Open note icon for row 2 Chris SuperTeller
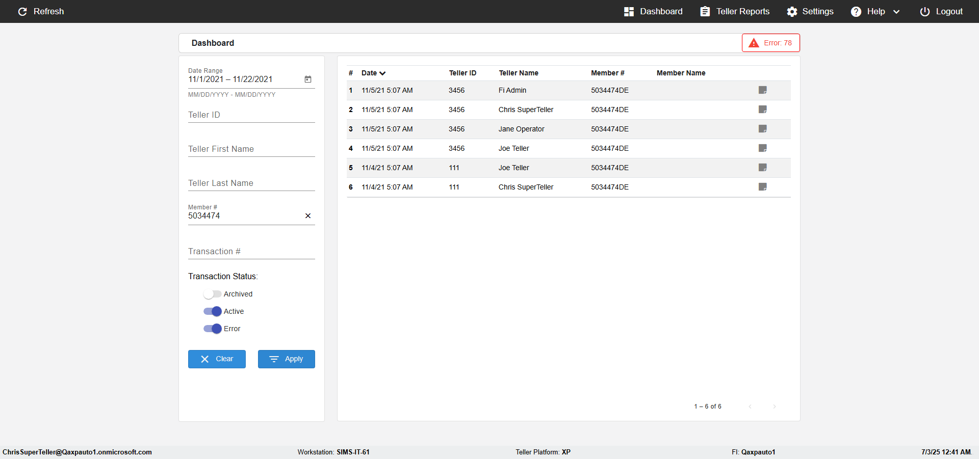 coord(763,110)
